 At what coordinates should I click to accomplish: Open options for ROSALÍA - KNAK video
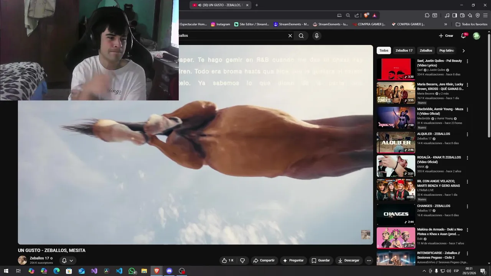tap(467, 158)
